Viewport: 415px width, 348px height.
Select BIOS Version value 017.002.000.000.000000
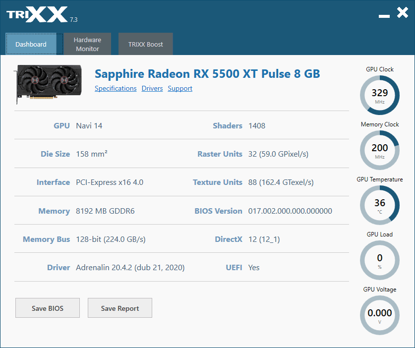tap(290, 211)
